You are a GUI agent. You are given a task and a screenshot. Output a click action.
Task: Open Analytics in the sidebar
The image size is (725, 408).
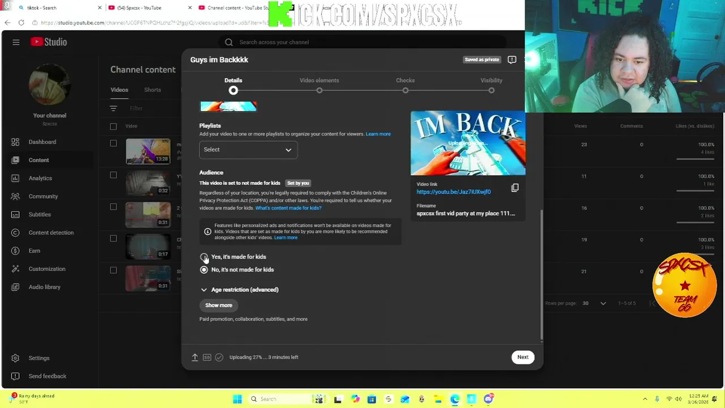pos(40,178)
